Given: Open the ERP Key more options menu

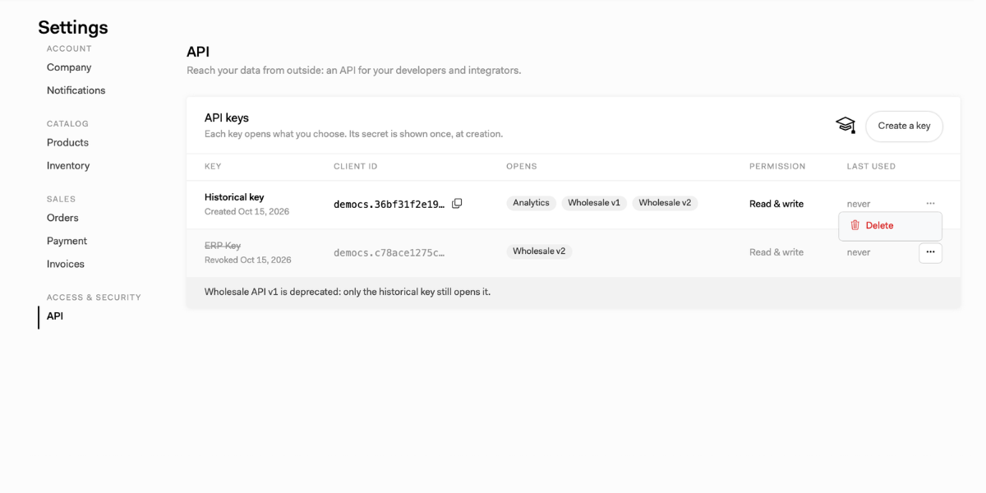Looking at the screenshot, I should pos(930,252).
